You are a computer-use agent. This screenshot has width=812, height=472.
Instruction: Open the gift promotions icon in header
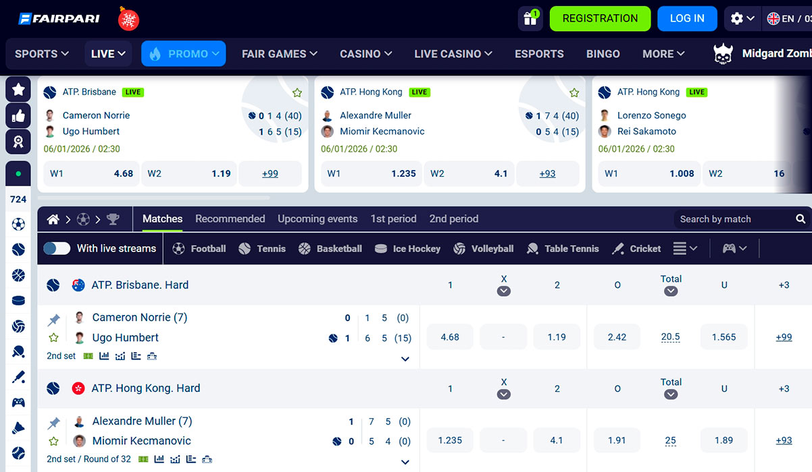coord(530,19)
